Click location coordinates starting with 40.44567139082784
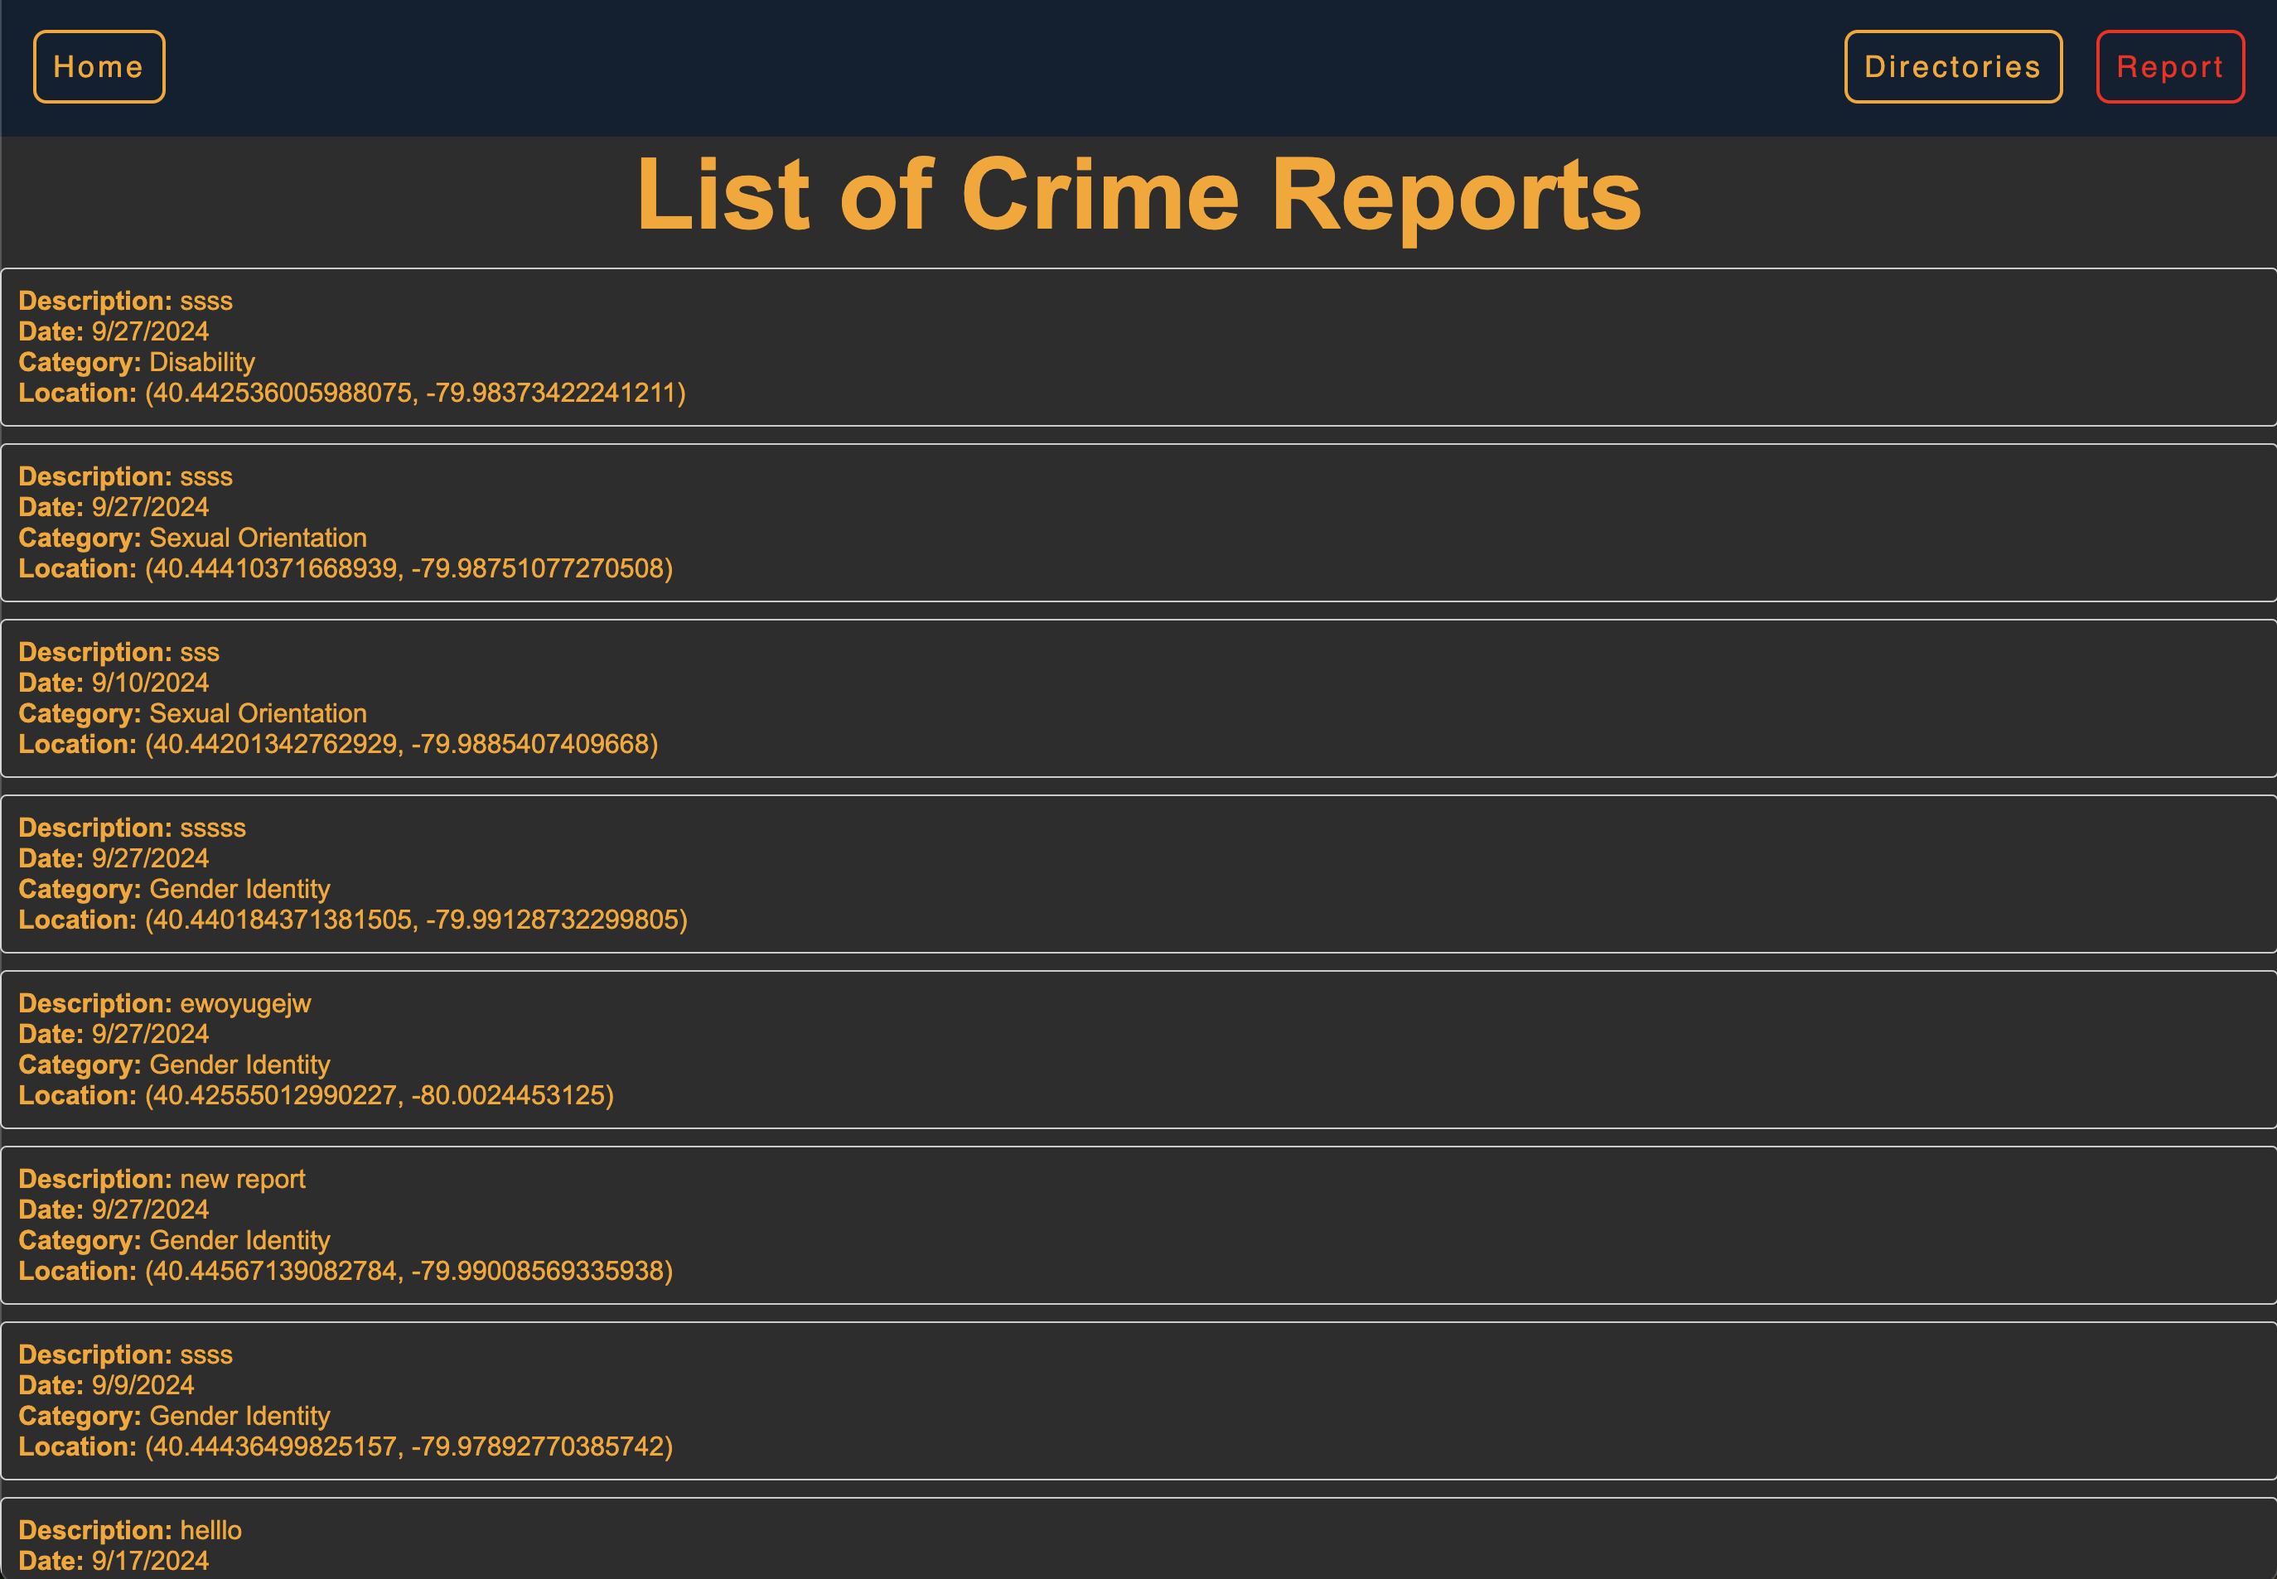 point(408,1272)
